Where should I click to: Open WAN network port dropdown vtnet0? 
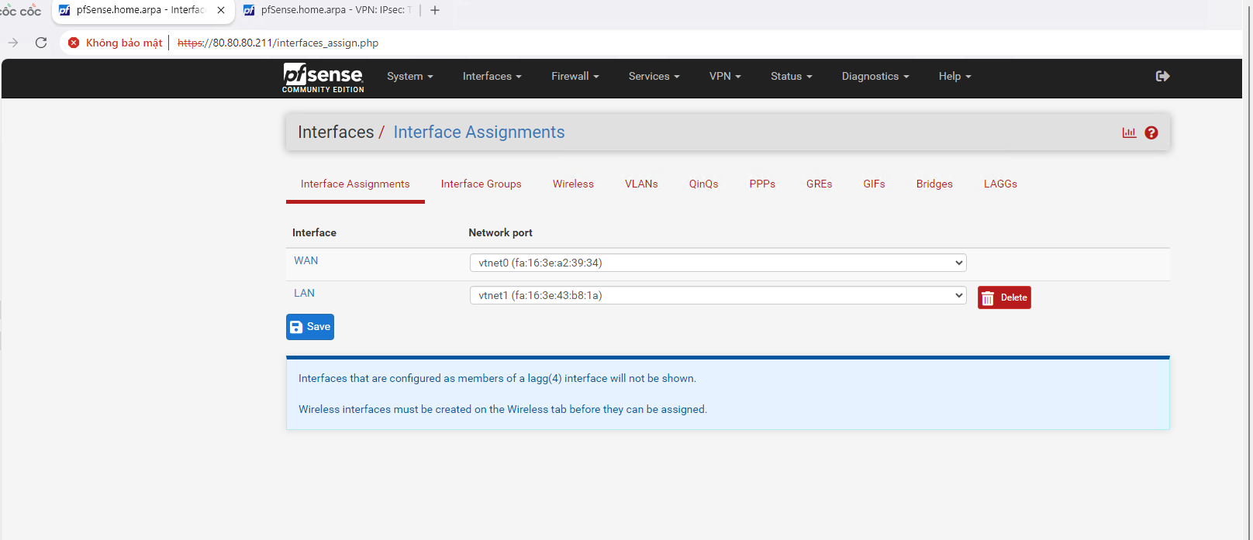tap(718, 263)
